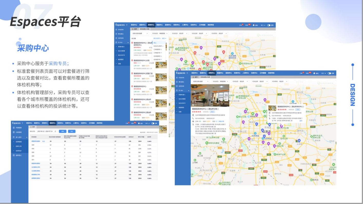This screenshot has width=363, height=204.
Task: Open 退款登记 in report table window sidebar
Action: pos(17,155)
